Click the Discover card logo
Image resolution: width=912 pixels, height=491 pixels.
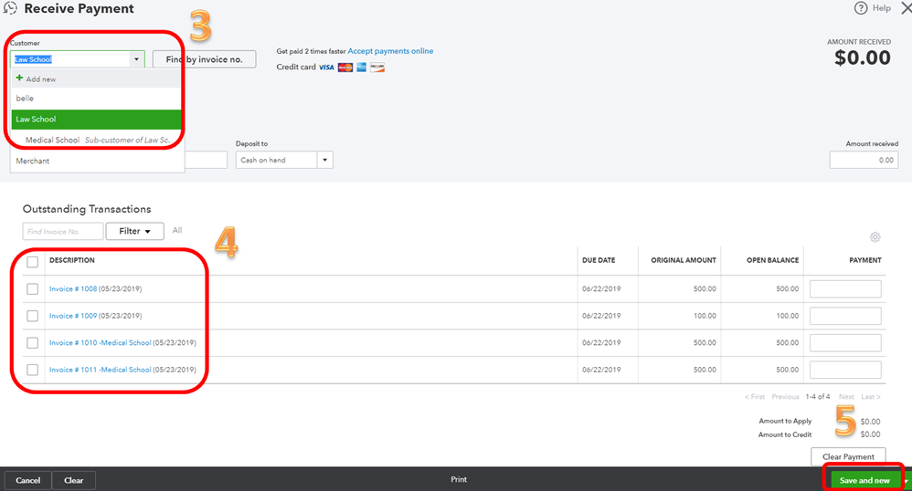point(377,68)
